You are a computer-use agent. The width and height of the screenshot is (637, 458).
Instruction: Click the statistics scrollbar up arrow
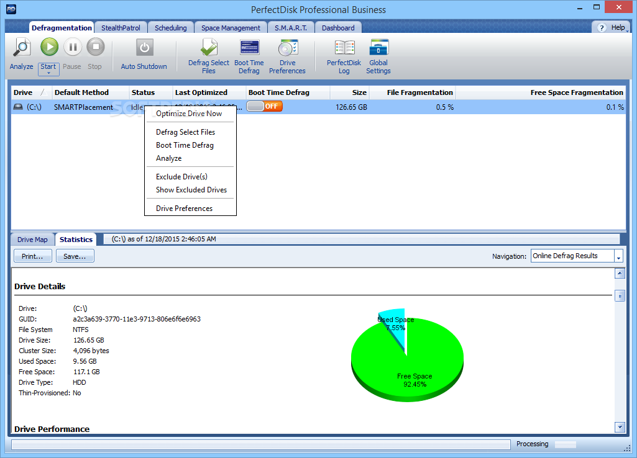click(620, 274)
